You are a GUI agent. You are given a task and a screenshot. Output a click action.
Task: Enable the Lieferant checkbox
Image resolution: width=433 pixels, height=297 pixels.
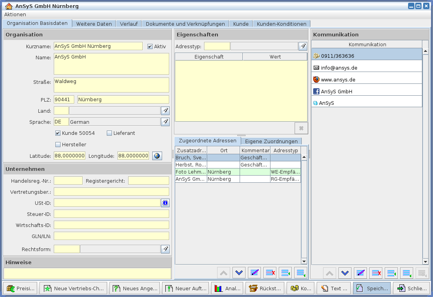tap(110, 133)
